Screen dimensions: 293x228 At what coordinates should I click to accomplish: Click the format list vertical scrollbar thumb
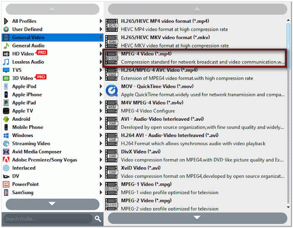[288, 47]
